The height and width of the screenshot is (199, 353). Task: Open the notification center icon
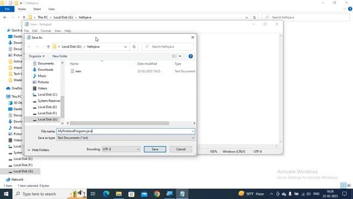344,194
